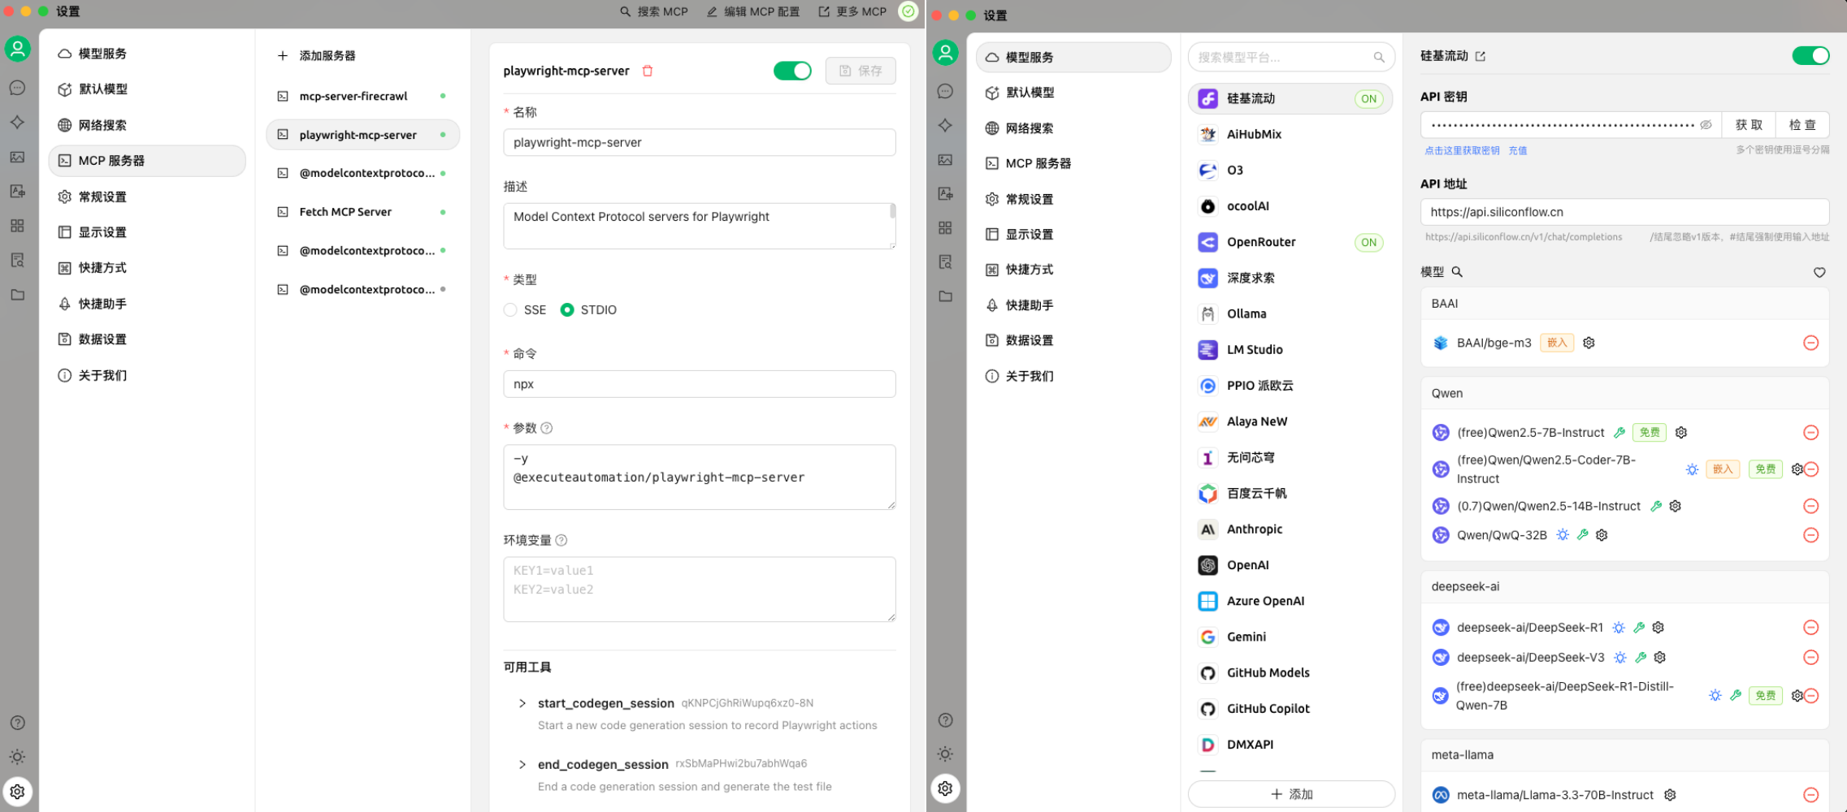Click the help icon next to 参数
The image size is (1847, 812).
547,428
